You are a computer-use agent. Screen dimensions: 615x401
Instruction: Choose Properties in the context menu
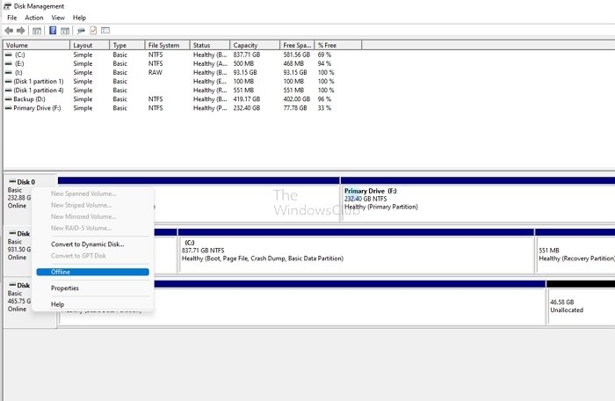(x=92, y=288)
